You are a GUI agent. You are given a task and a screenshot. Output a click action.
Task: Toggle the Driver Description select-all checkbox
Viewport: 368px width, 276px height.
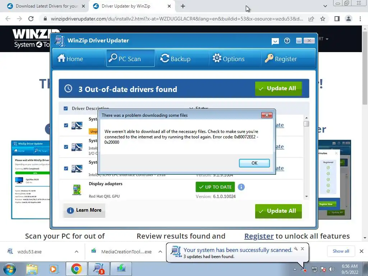(66, 109)
